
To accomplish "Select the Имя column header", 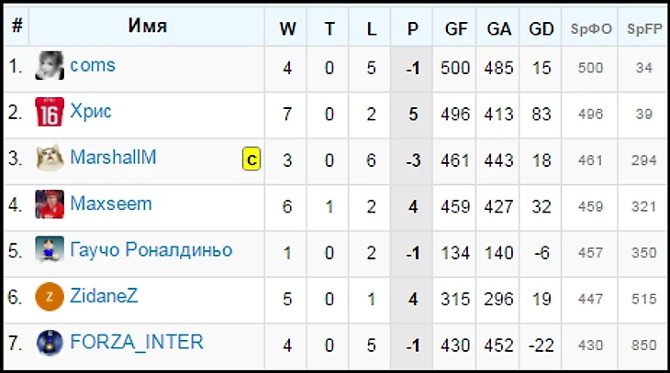I will pyautogui.click(x=148, y=26).
